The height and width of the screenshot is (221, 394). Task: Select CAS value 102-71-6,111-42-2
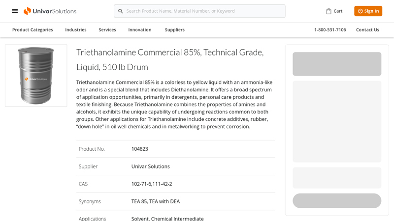coord(152,184)
